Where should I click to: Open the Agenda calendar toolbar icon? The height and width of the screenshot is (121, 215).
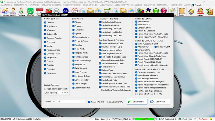point(39,12)
